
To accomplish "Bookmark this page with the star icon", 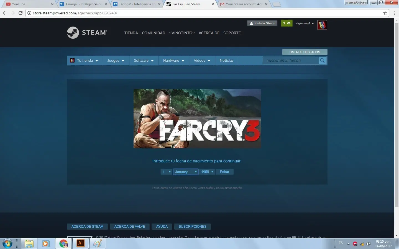I will point(385,13).
